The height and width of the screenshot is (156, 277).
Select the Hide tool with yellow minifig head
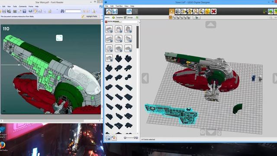click(x=208, y=12)
